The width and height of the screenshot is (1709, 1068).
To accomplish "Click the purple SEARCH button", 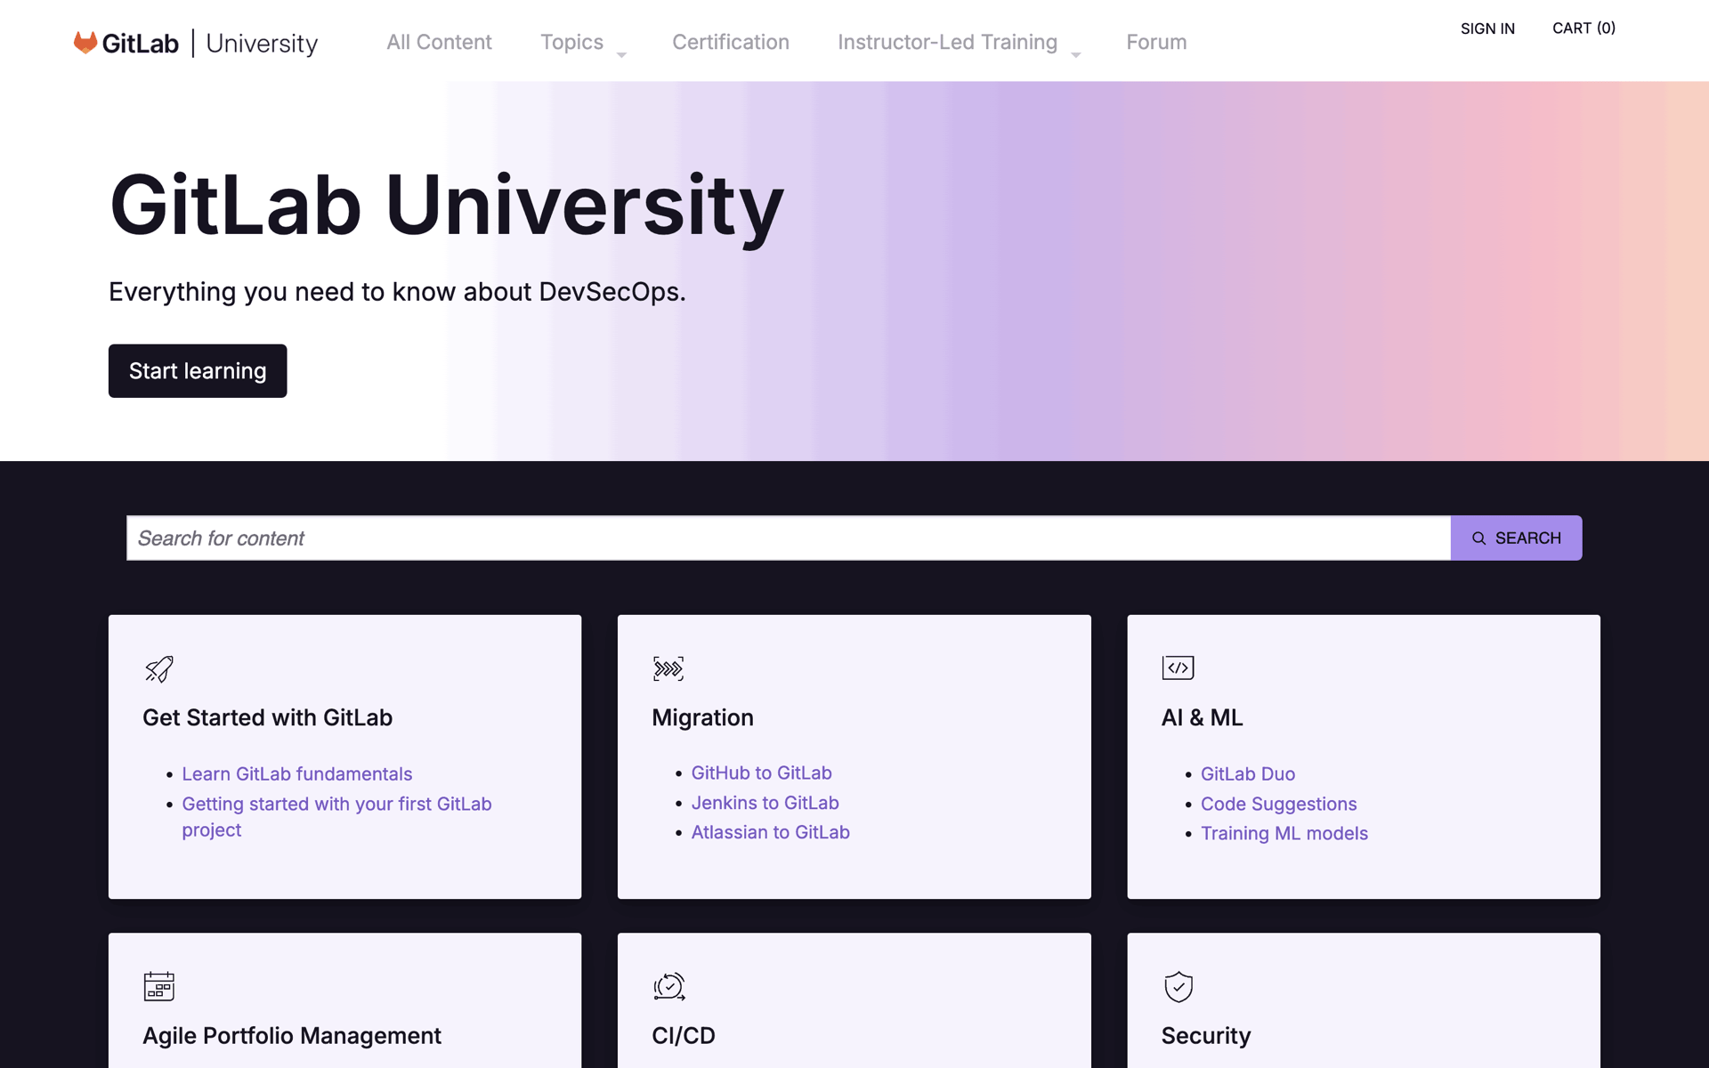I will pyautogui.click(x=1516, y=538).
